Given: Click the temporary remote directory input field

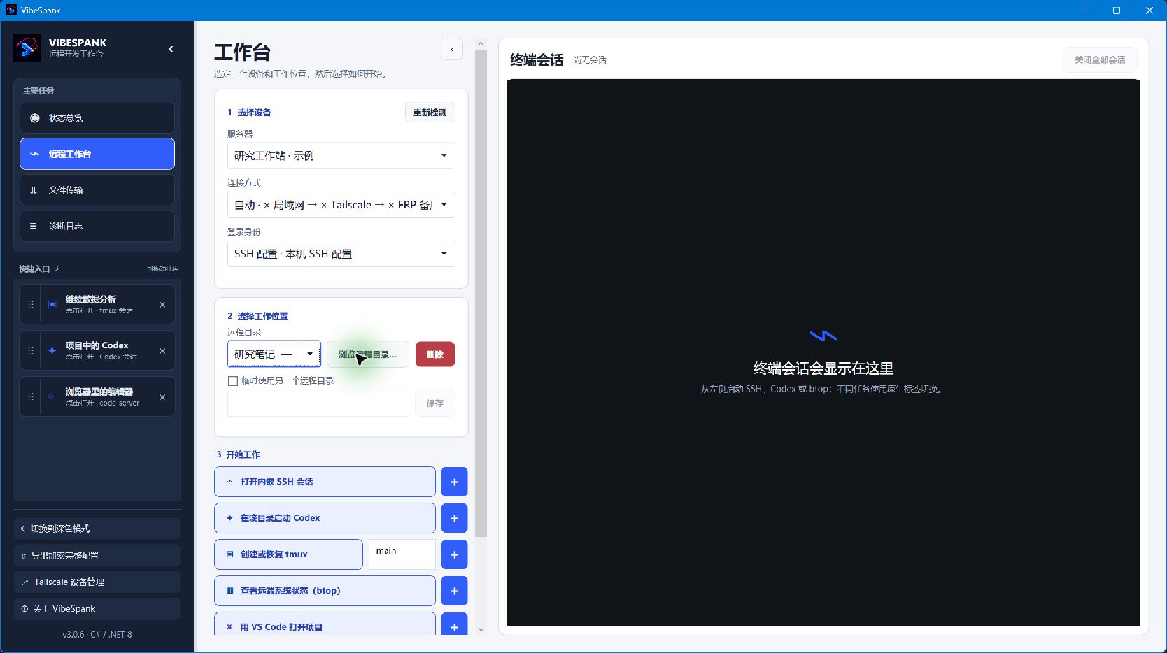Looking at the screenshot, I should (318, 403).
